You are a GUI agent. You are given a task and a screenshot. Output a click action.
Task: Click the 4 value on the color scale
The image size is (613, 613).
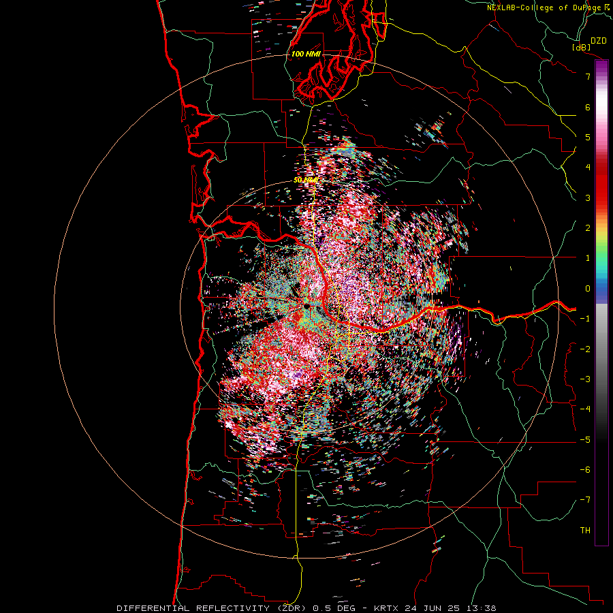[x=588, y=168]
